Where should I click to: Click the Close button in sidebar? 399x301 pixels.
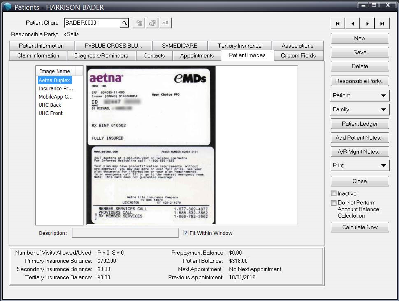[360, 182]
